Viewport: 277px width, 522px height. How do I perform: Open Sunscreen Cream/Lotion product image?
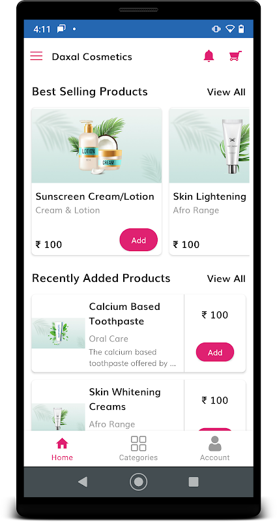tap(96, 145)
